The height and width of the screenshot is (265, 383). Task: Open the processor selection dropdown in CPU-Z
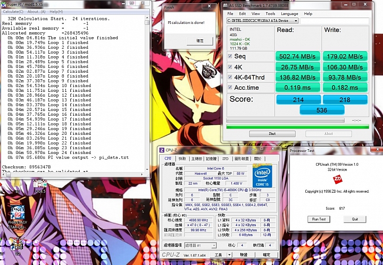[x=201, y=245]
